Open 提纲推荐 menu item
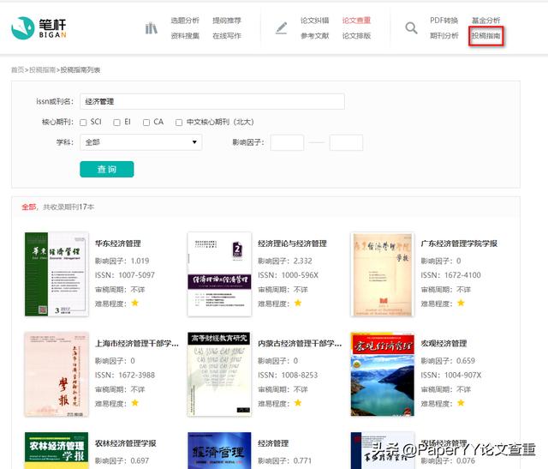This screenshot has height=469, width=548. coord(227,21)
